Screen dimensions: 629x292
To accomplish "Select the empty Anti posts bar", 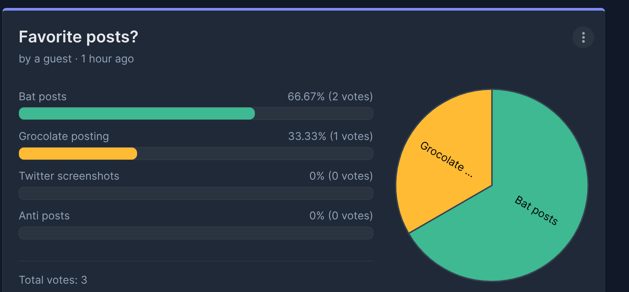I will pos(196,233).
